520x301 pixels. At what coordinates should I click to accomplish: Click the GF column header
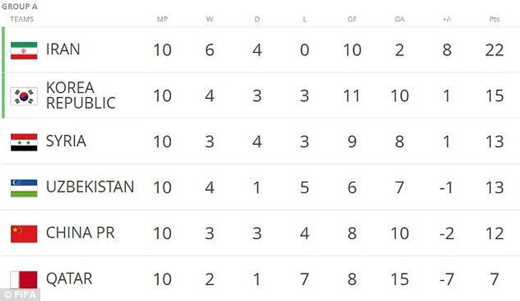(x=352, y=19)
